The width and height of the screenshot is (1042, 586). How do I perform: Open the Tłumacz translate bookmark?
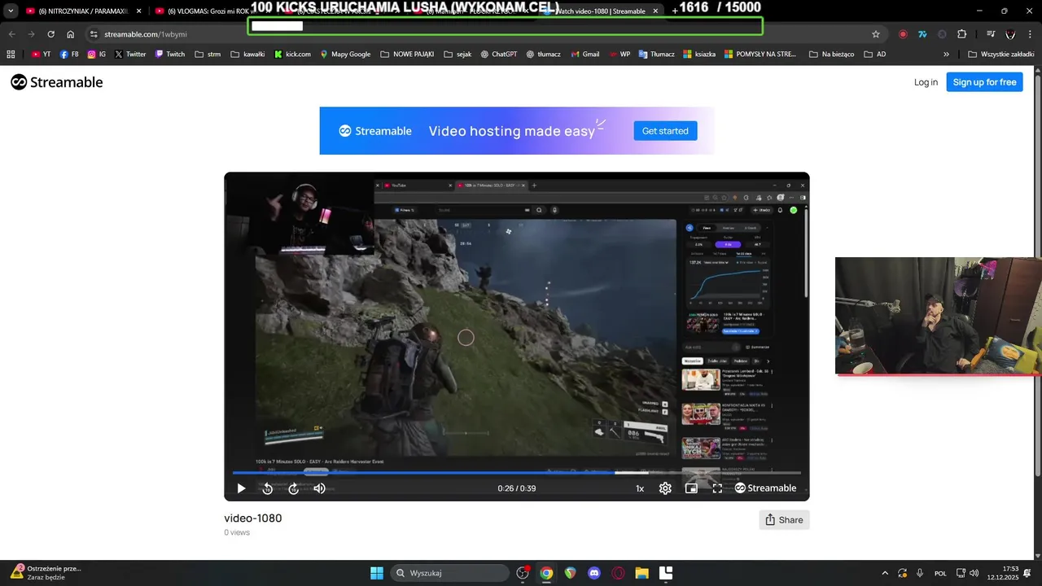click(657, 55)
